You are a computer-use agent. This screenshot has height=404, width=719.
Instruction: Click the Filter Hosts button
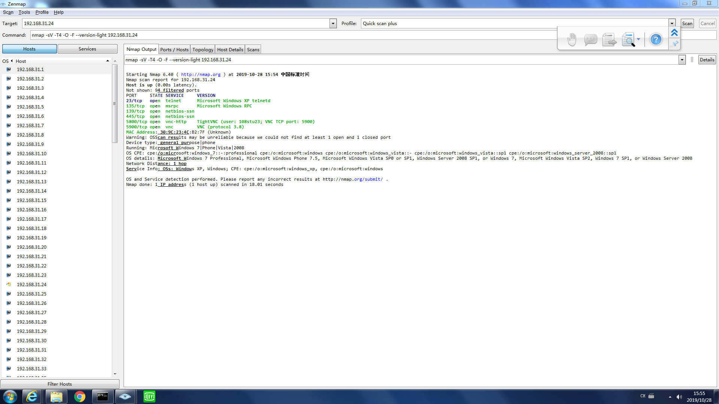tap(60, 384)
